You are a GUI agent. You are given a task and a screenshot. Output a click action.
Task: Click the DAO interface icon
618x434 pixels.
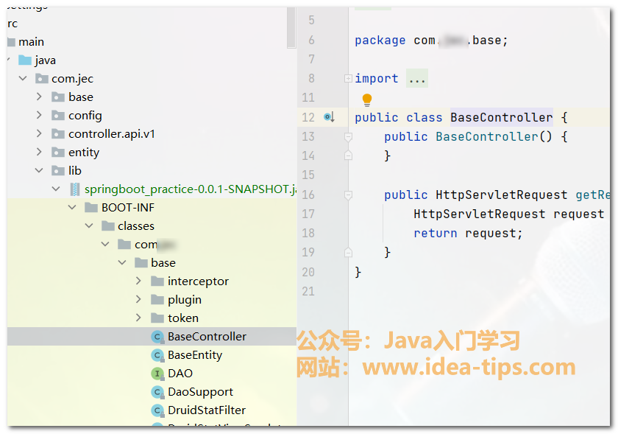157,373
